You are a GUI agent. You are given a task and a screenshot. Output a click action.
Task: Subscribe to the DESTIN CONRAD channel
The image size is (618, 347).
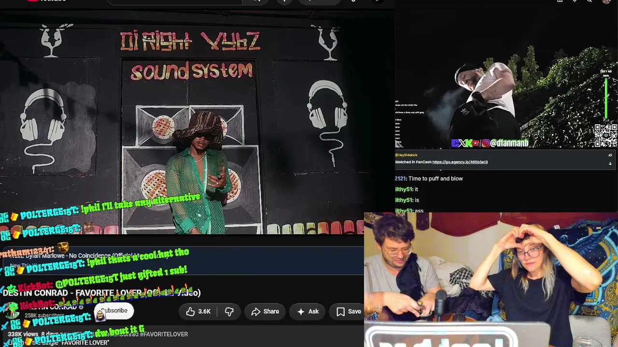[114, 311]
